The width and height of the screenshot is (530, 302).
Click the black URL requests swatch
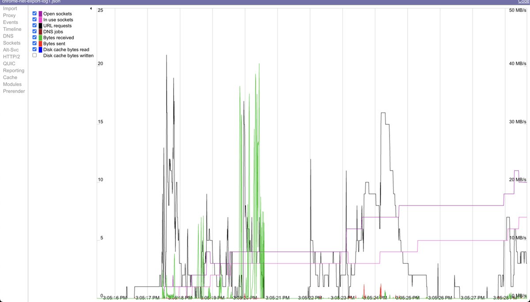pos(40,26)
